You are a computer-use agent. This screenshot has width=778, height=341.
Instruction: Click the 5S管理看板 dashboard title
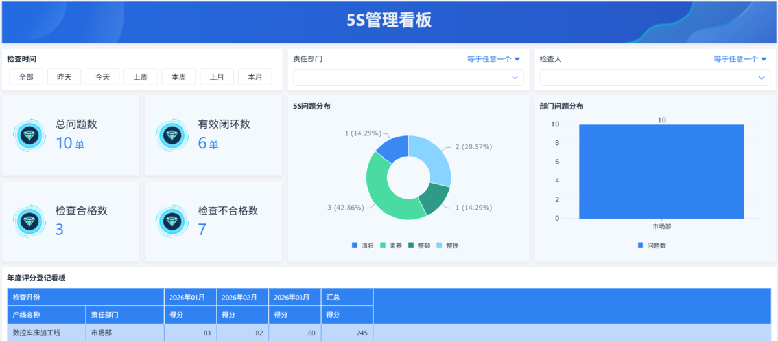point(389,20)
